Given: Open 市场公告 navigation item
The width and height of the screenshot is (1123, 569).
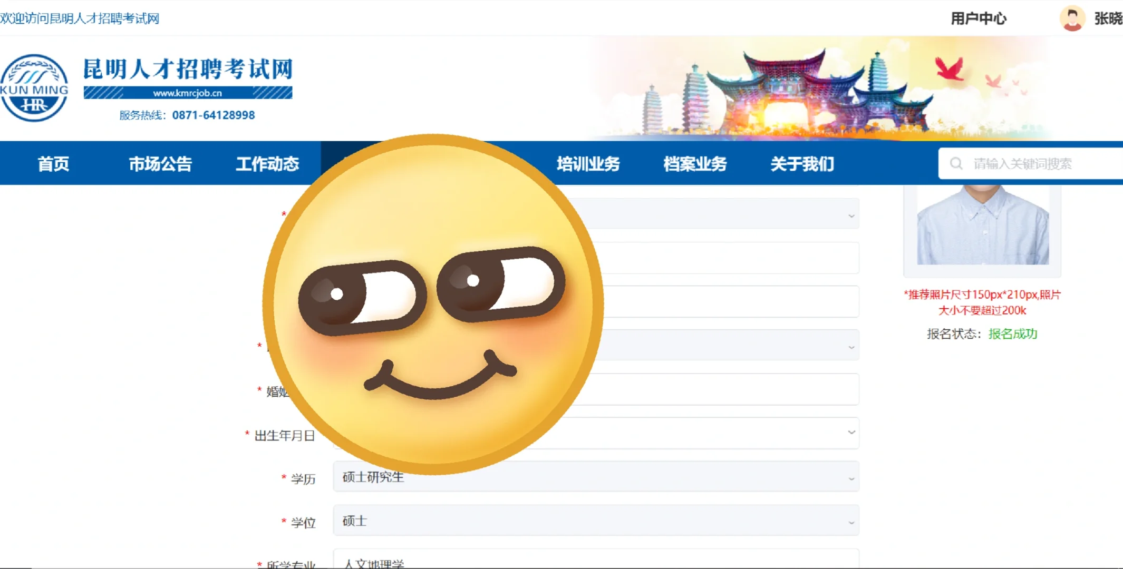Looking at the screenshot, I should pos(160,164).
